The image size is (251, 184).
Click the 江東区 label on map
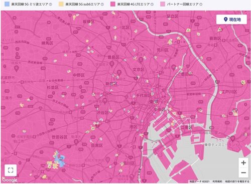[x=186, y=127]
